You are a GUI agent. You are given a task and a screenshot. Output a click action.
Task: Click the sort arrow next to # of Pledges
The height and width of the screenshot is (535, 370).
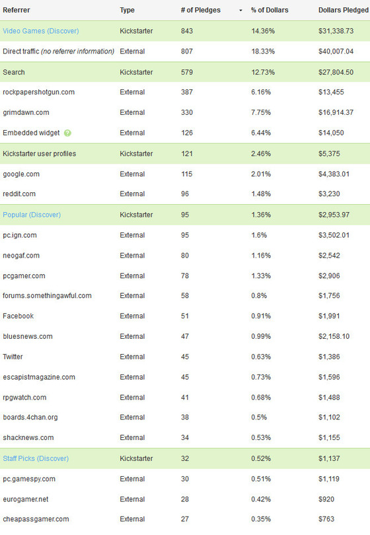(240, 11)
